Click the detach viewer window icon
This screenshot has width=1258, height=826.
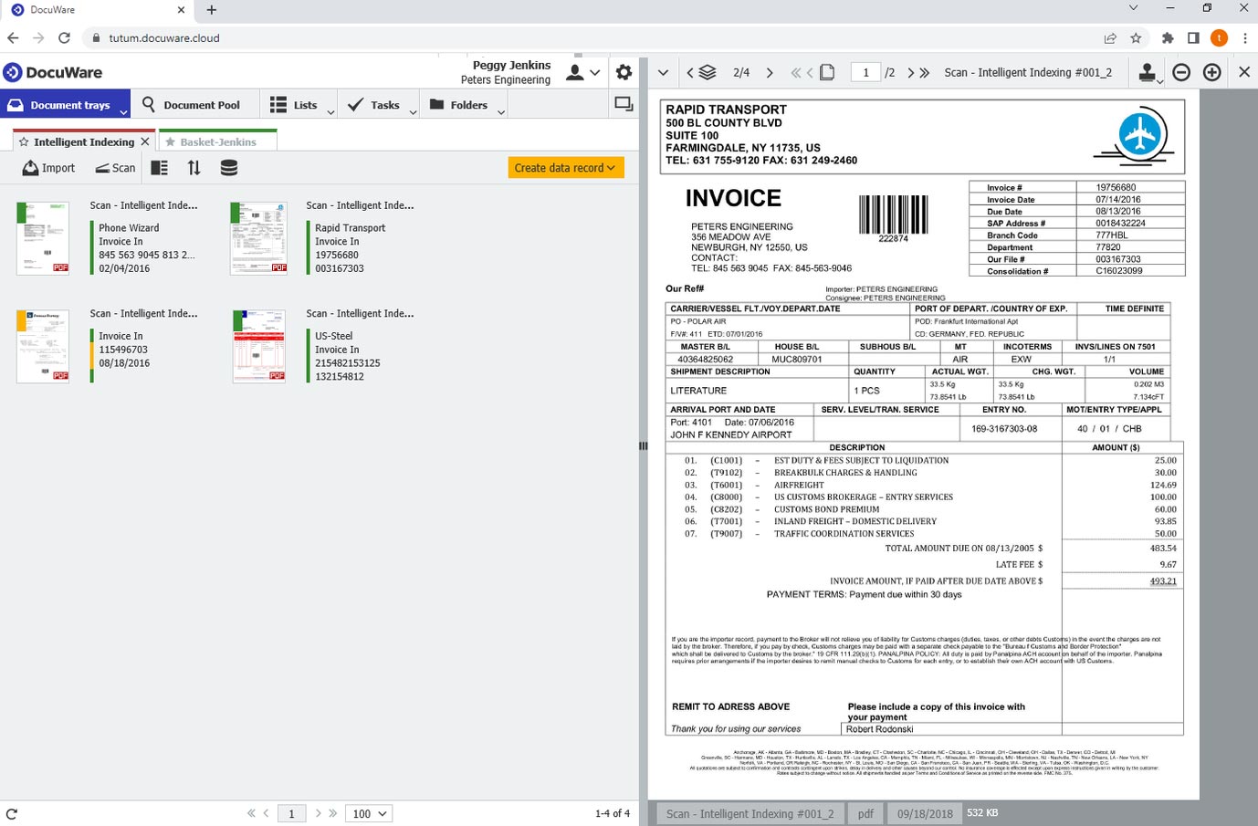coord(624,104)
